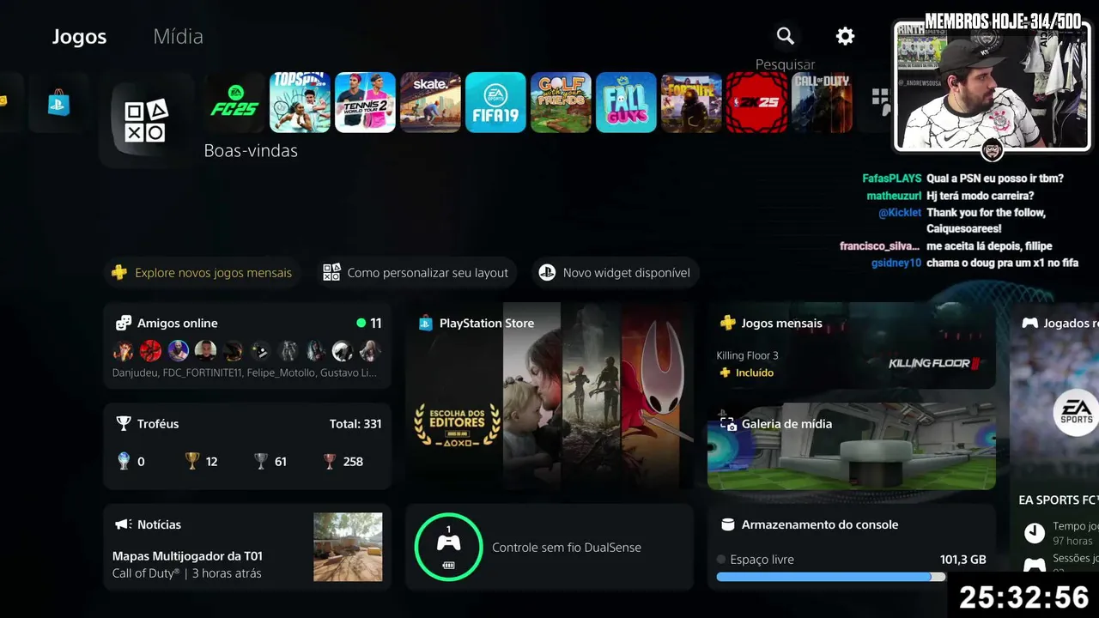Select the Espaço livre storage bar
The width and height of the screenshot is (1099, 618).
[x=830, y=577]
